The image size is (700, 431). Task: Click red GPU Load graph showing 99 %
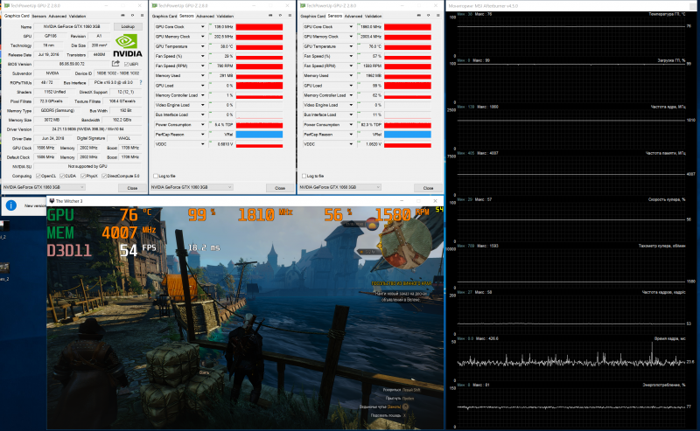pyautogui.click(x=408, y=85)
